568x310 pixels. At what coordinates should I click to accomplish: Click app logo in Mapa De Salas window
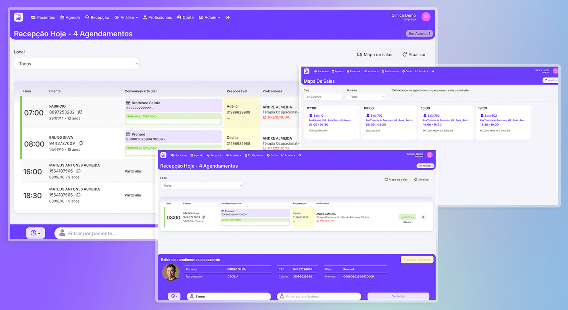point(307,71)
